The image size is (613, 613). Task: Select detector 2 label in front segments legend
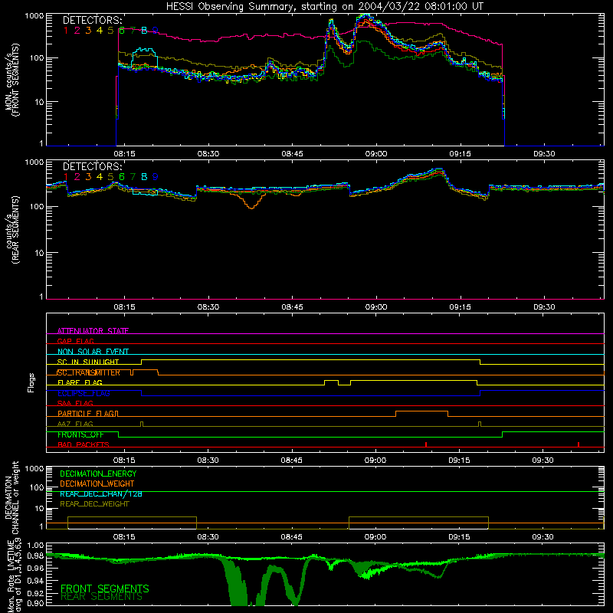tap(77, 31)
